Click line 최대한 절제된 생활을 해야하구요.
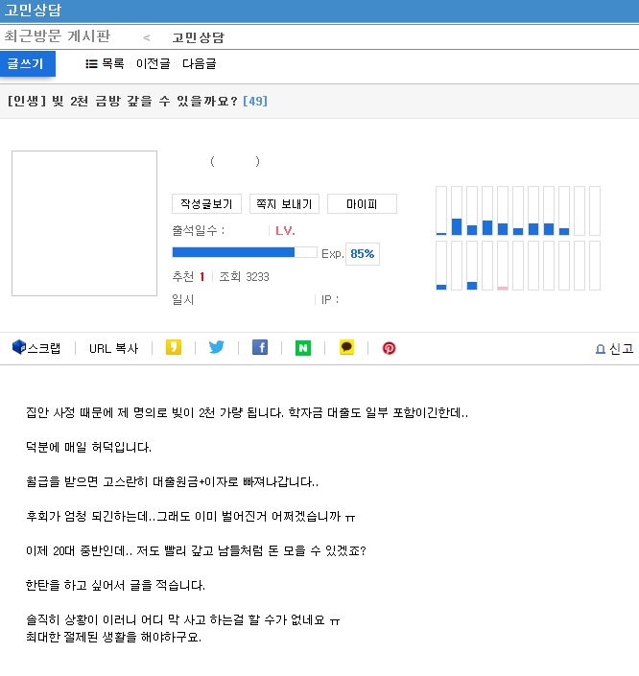 113,637
